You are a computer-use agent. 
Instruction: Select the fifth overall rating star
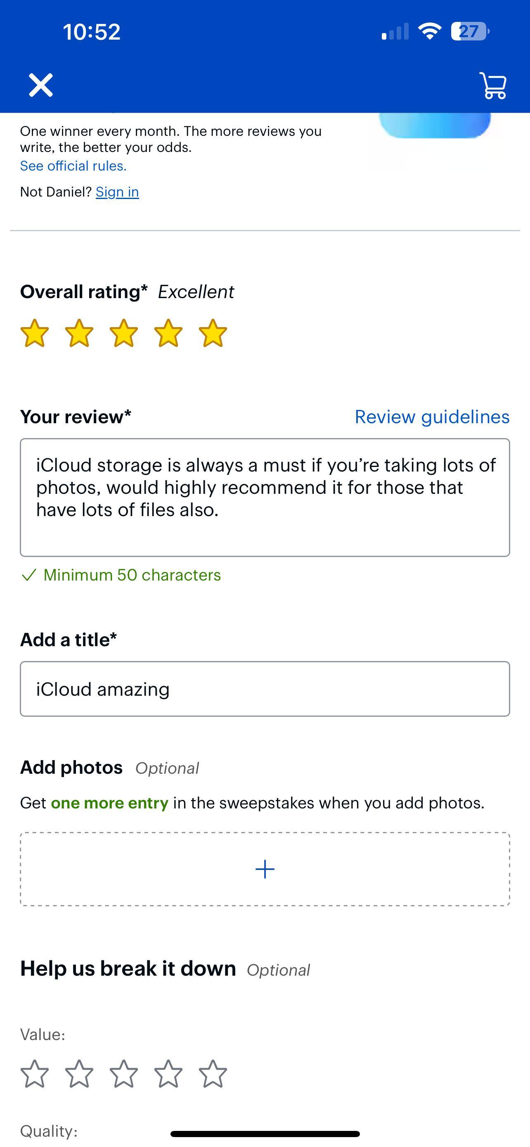212,334
